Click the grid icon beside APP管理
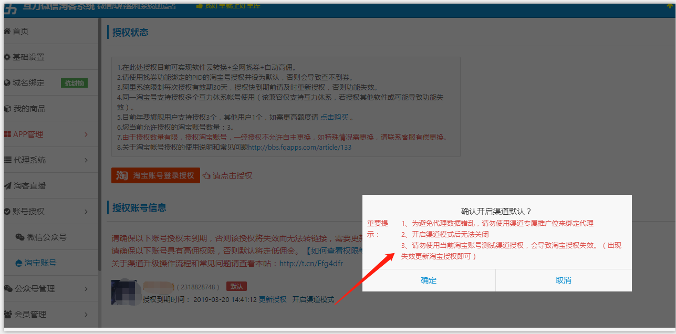676x334 pixels. pyautogui.click(x=7, y=134)
